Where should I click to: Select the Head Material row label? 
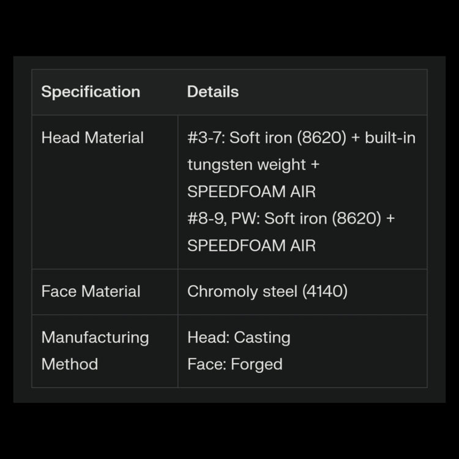(x=92, y=138)
